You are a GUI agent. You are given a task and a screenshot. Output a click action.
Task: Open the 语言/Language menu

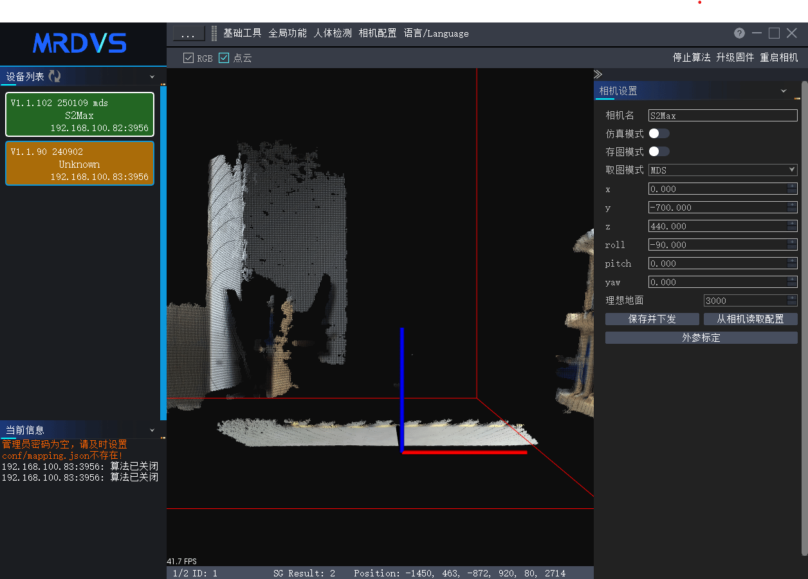[436, 33]
